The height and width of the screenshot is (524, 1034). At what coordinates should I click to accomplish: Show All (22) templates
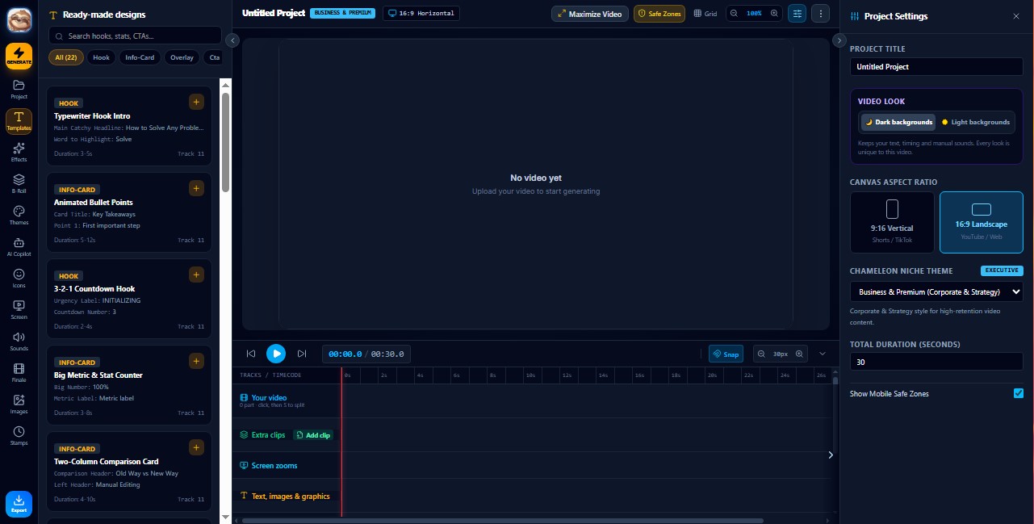pos(65,57)
